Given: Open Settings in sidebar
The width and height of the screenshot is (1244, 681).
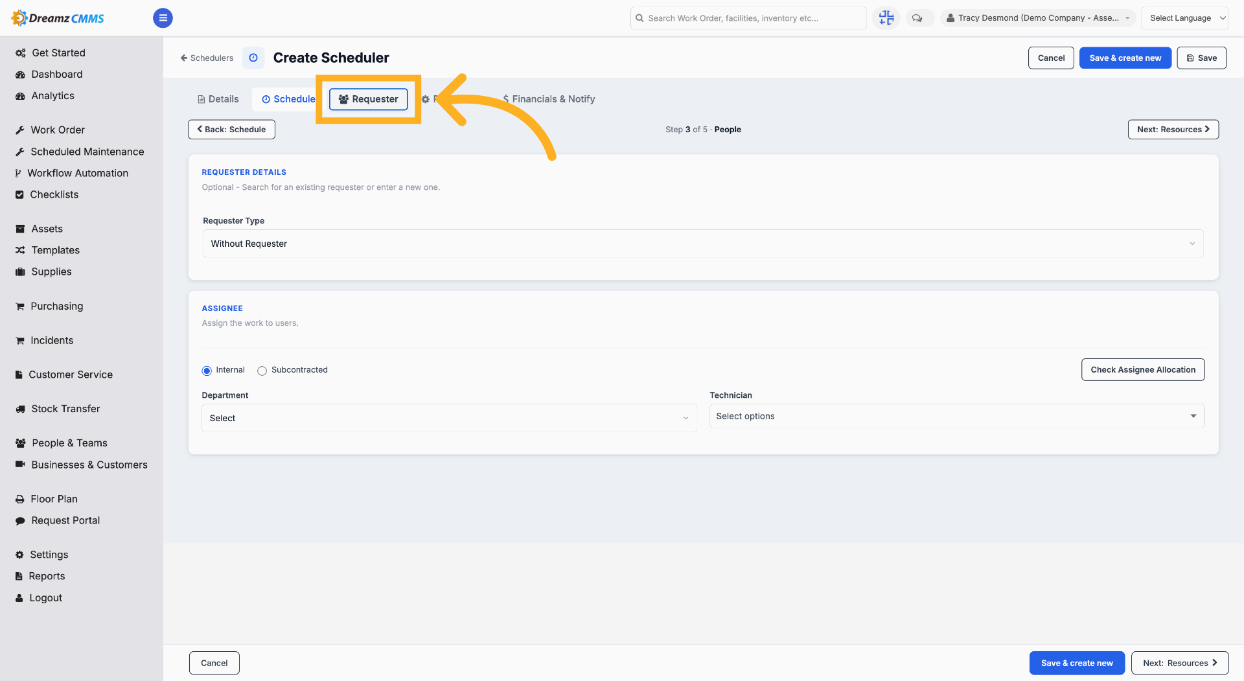Looking at the screenshot, I should 41,555.
